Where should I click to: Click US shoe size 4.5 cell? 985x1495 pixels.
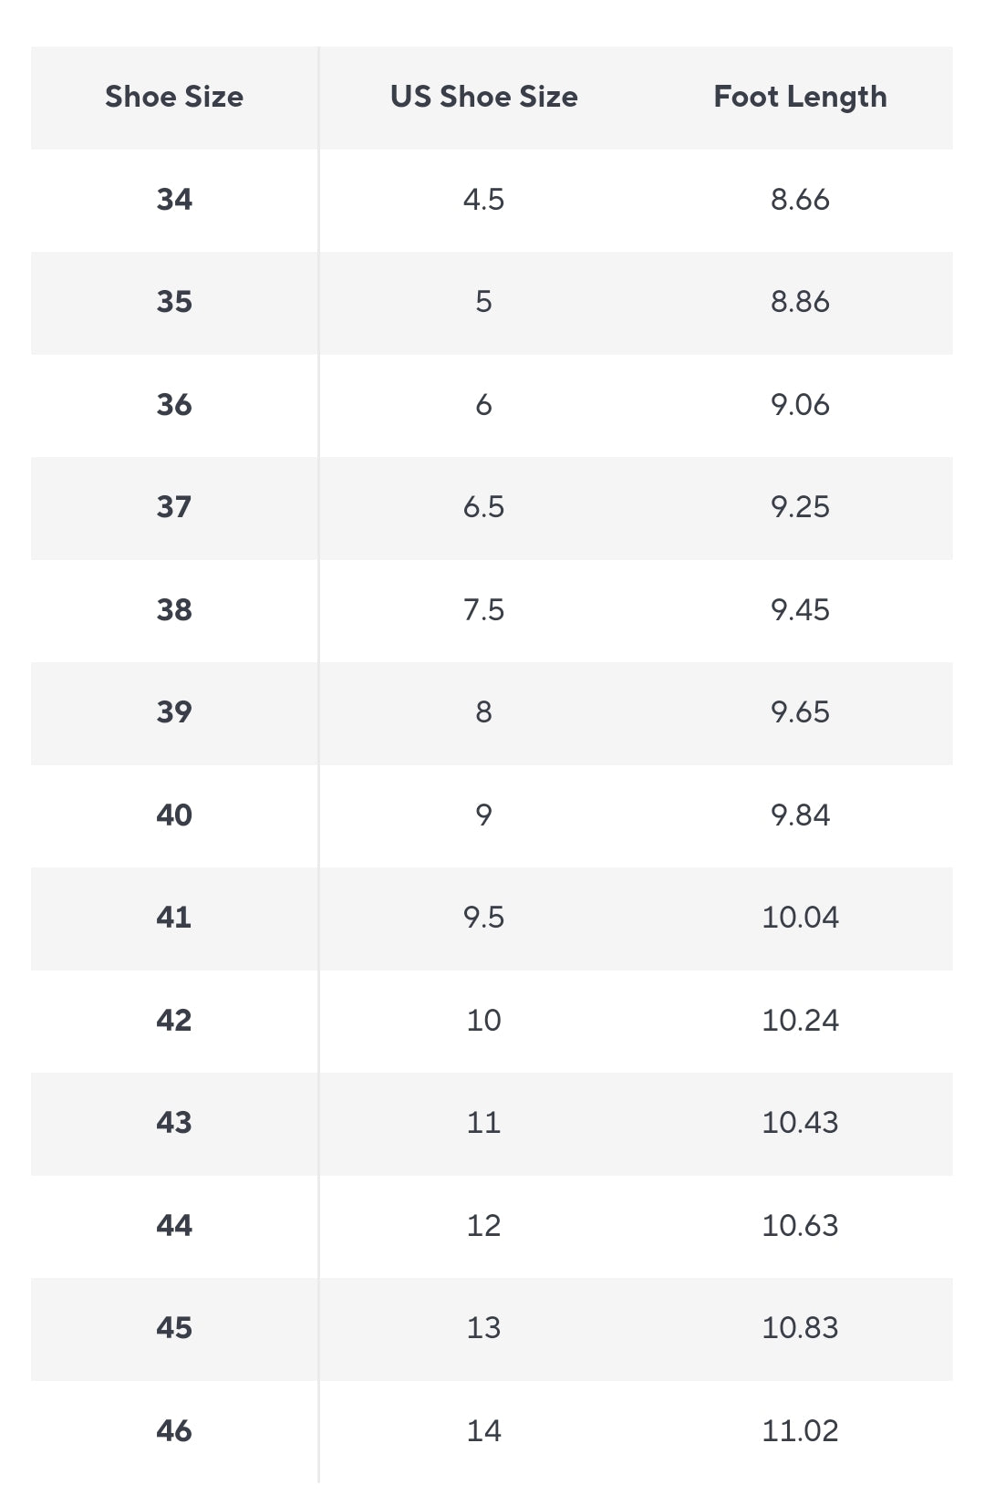coord(483,199)
